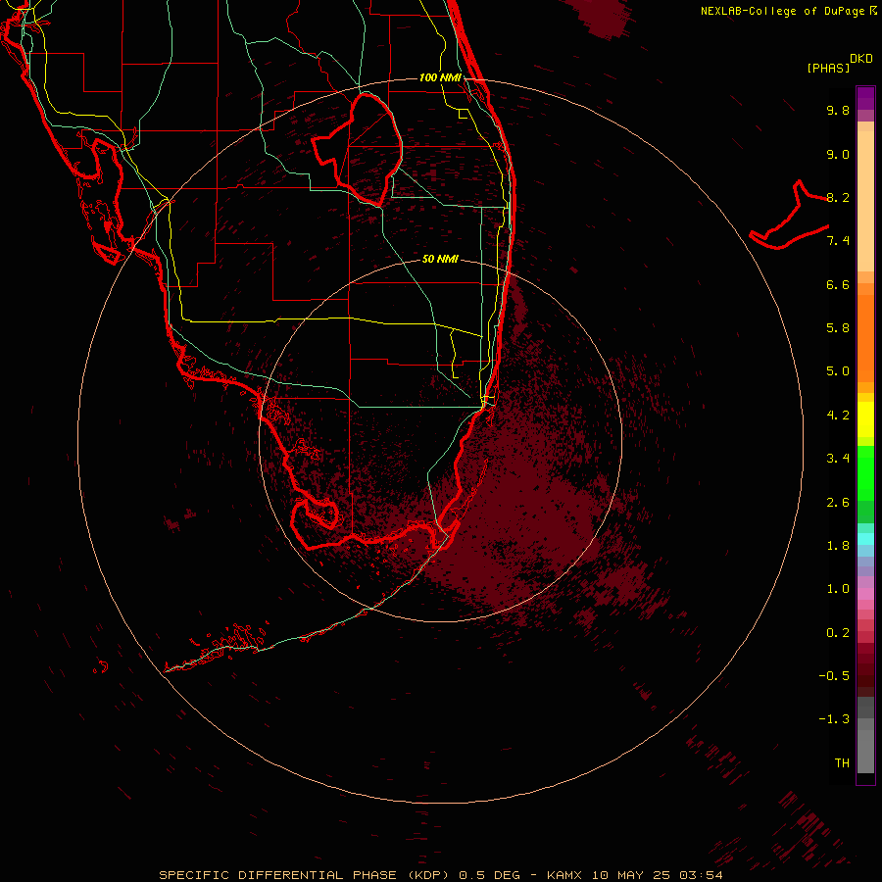Click the [PHAS] label near the color scale
This screenshot has height=882, width=882.
click(828, 68)
